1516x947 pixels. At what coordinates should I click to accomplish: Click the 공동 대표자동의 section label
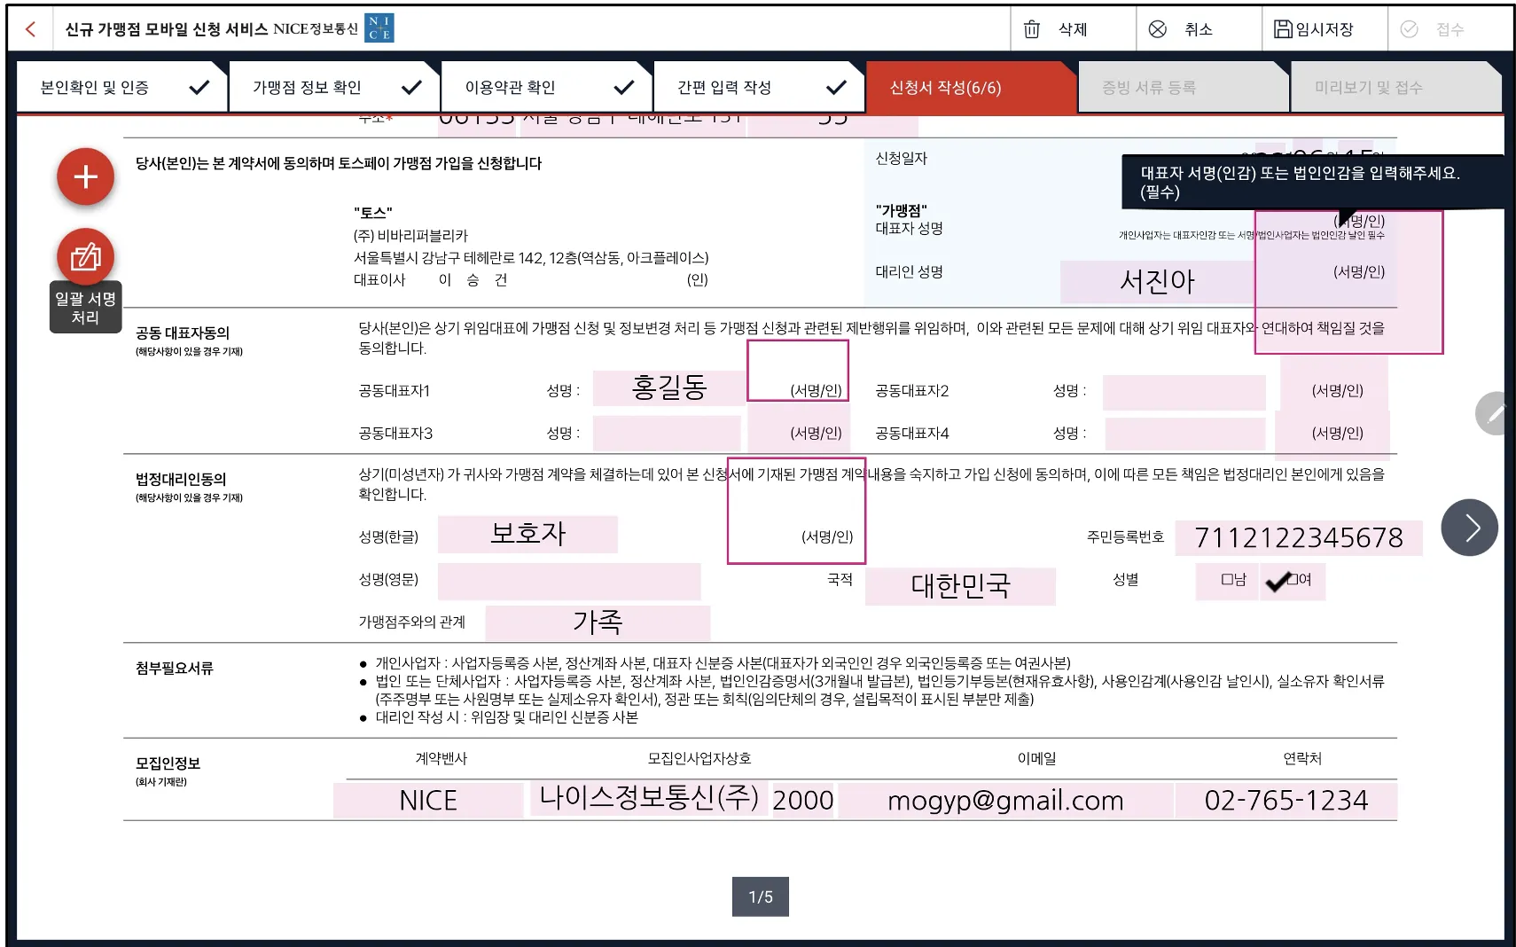[183, 333]
